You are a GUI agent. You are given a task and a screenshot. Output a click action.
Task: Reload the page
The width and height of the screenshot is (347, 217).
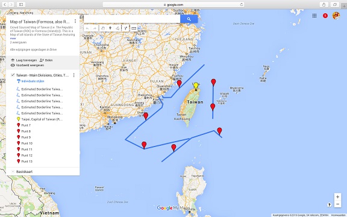[242, 4]
